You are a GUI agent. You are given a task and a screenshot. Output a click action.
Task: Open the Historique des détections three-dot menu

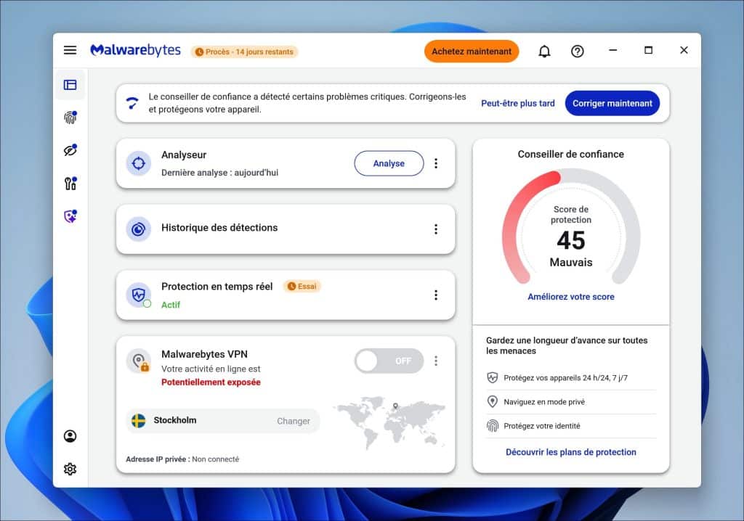[x=436, y=229]
